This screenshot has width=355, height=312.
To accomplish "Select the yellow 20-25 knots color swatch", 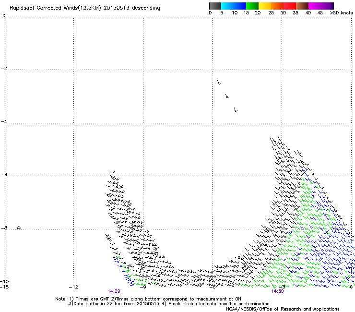I will (x=265, y=6).
